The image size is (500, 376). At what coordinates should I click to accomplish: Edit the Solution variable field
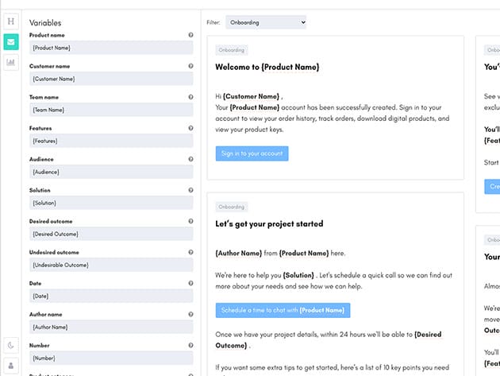tap(111, 203)
